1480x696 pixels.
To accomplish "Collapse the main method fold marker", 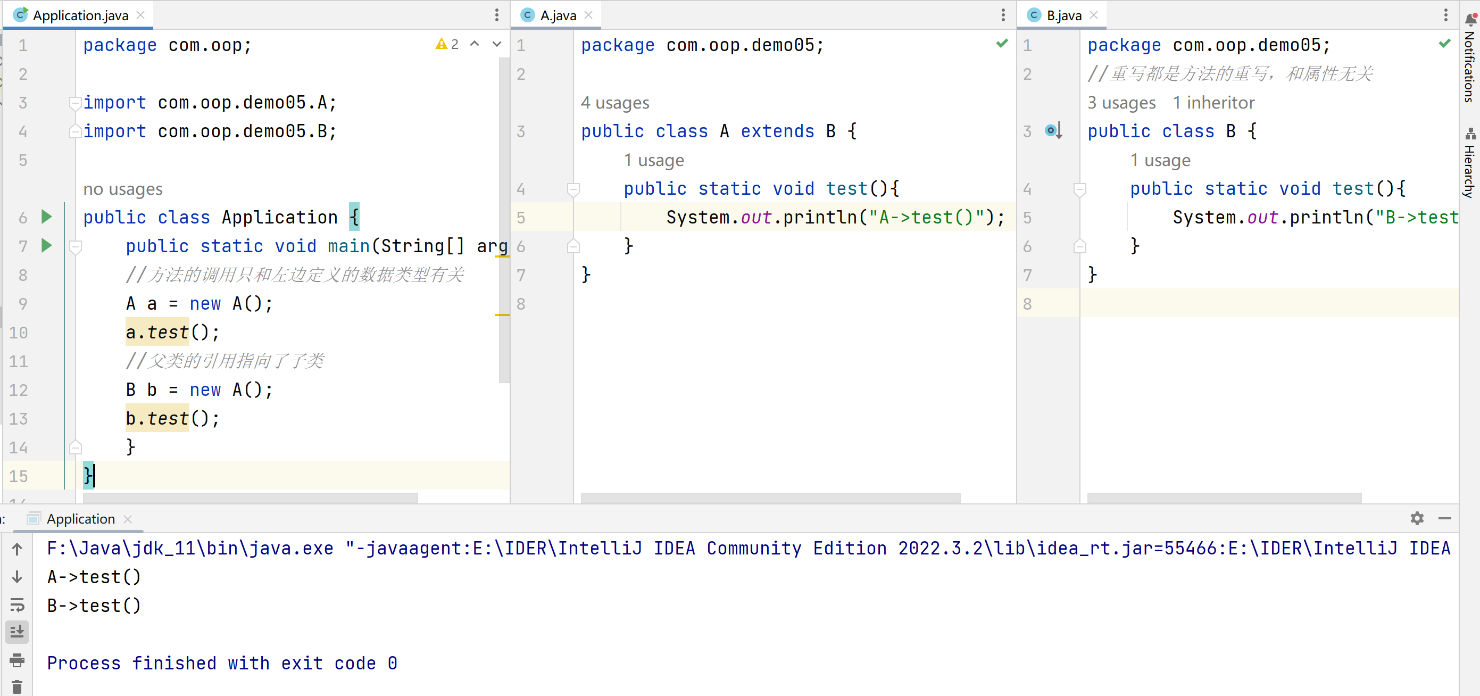I will (75, 247).
